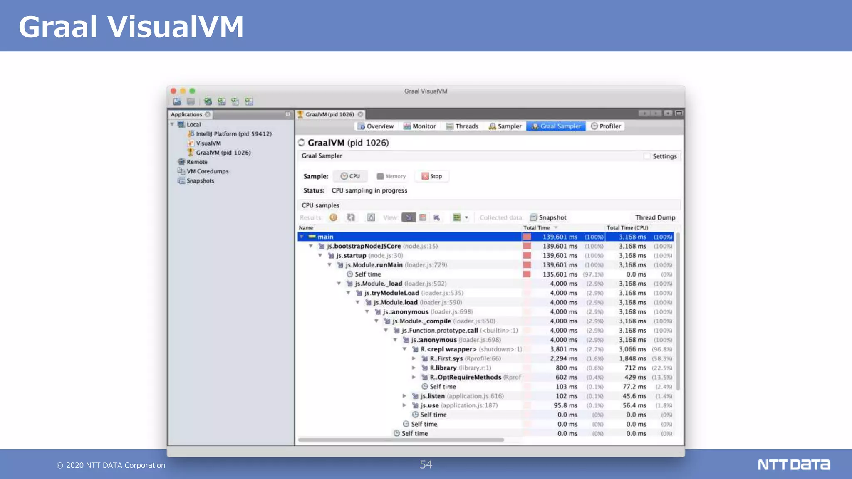The height and width of the screenshot is (479, 852).
Task: Select the reverse calls view icon
Action: [437, 217]
